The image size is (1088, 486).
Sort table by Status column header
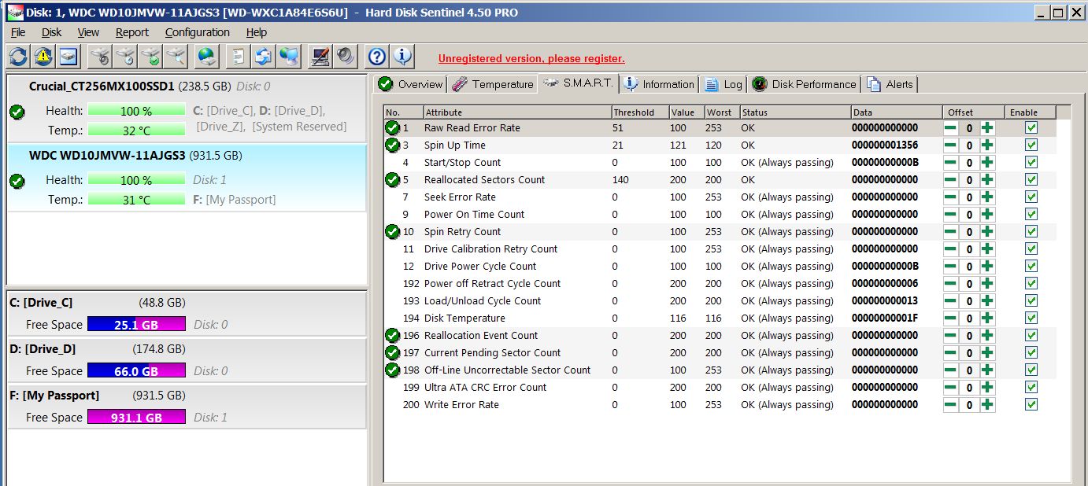pos(795,112)
